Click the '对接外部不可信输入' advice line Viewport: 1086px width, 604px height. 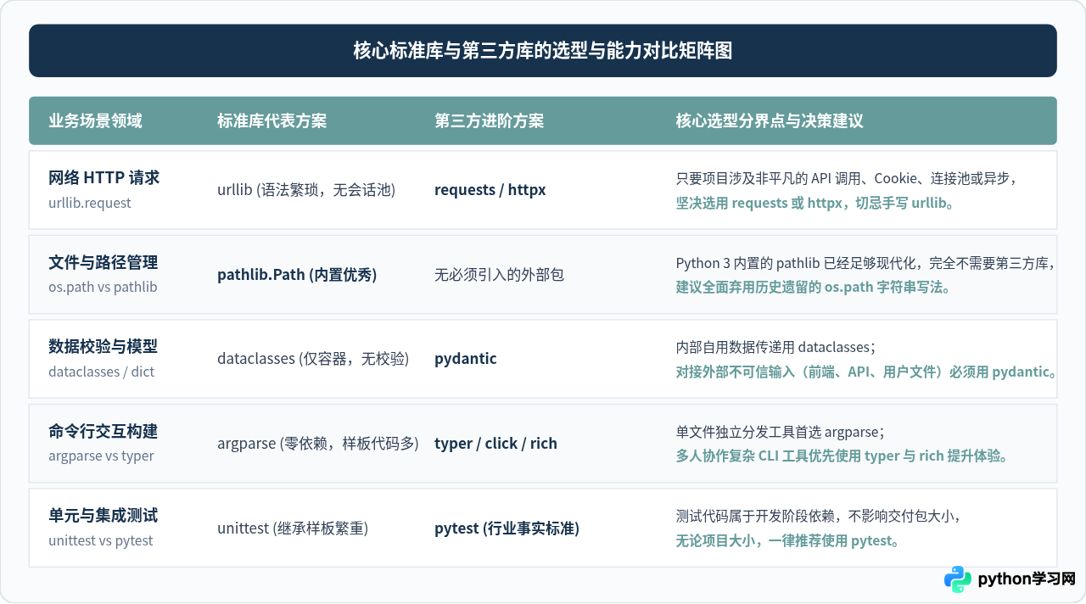866,372
